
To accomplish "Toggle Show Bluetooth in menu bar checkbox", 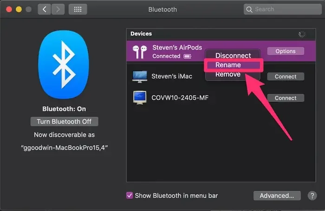I will [130, 196].
